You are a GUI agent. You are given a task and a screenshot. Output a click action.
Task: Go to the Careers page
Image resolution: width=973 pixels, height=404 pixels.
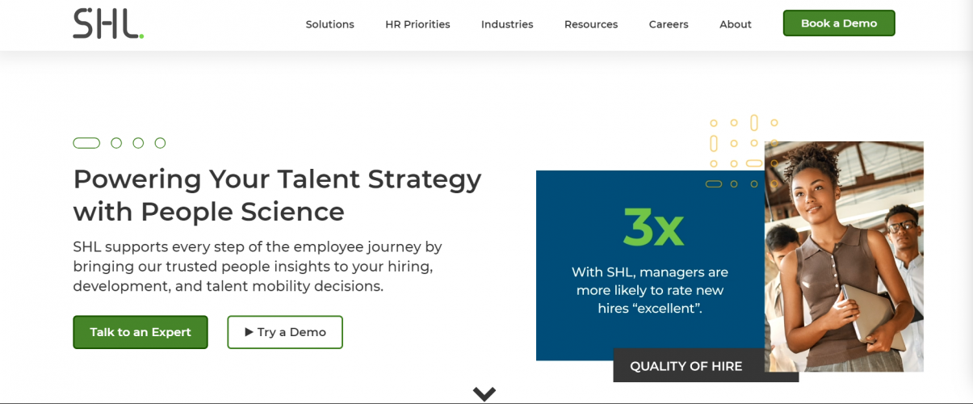tap(669, 24)
